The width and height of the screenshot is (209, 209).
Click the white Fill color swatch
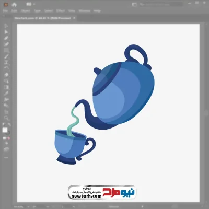(5, 130)
